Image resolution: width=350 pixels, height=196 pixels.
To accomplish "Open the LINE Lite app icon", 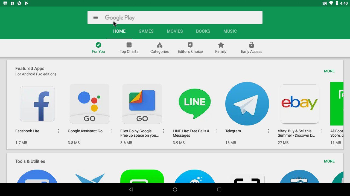I will pyautogui.click(x=195, y=104).
